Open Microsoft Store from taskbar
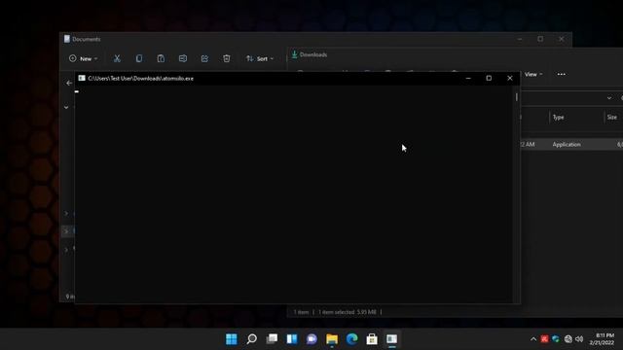Screen dimensions: 623x350 coord(372,339)
